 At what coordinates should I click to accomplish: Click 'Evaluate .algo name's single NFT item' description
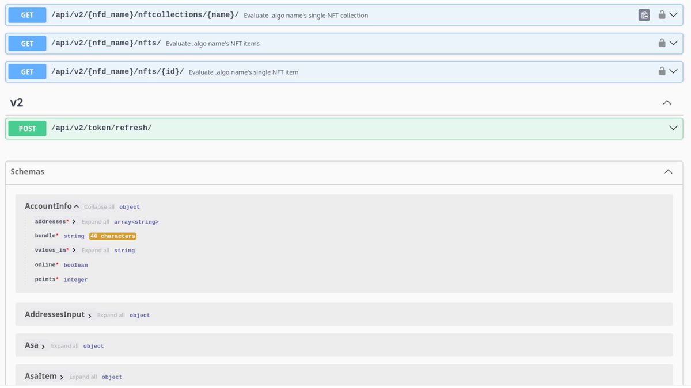pyautogui.click(x=244, y=72)
